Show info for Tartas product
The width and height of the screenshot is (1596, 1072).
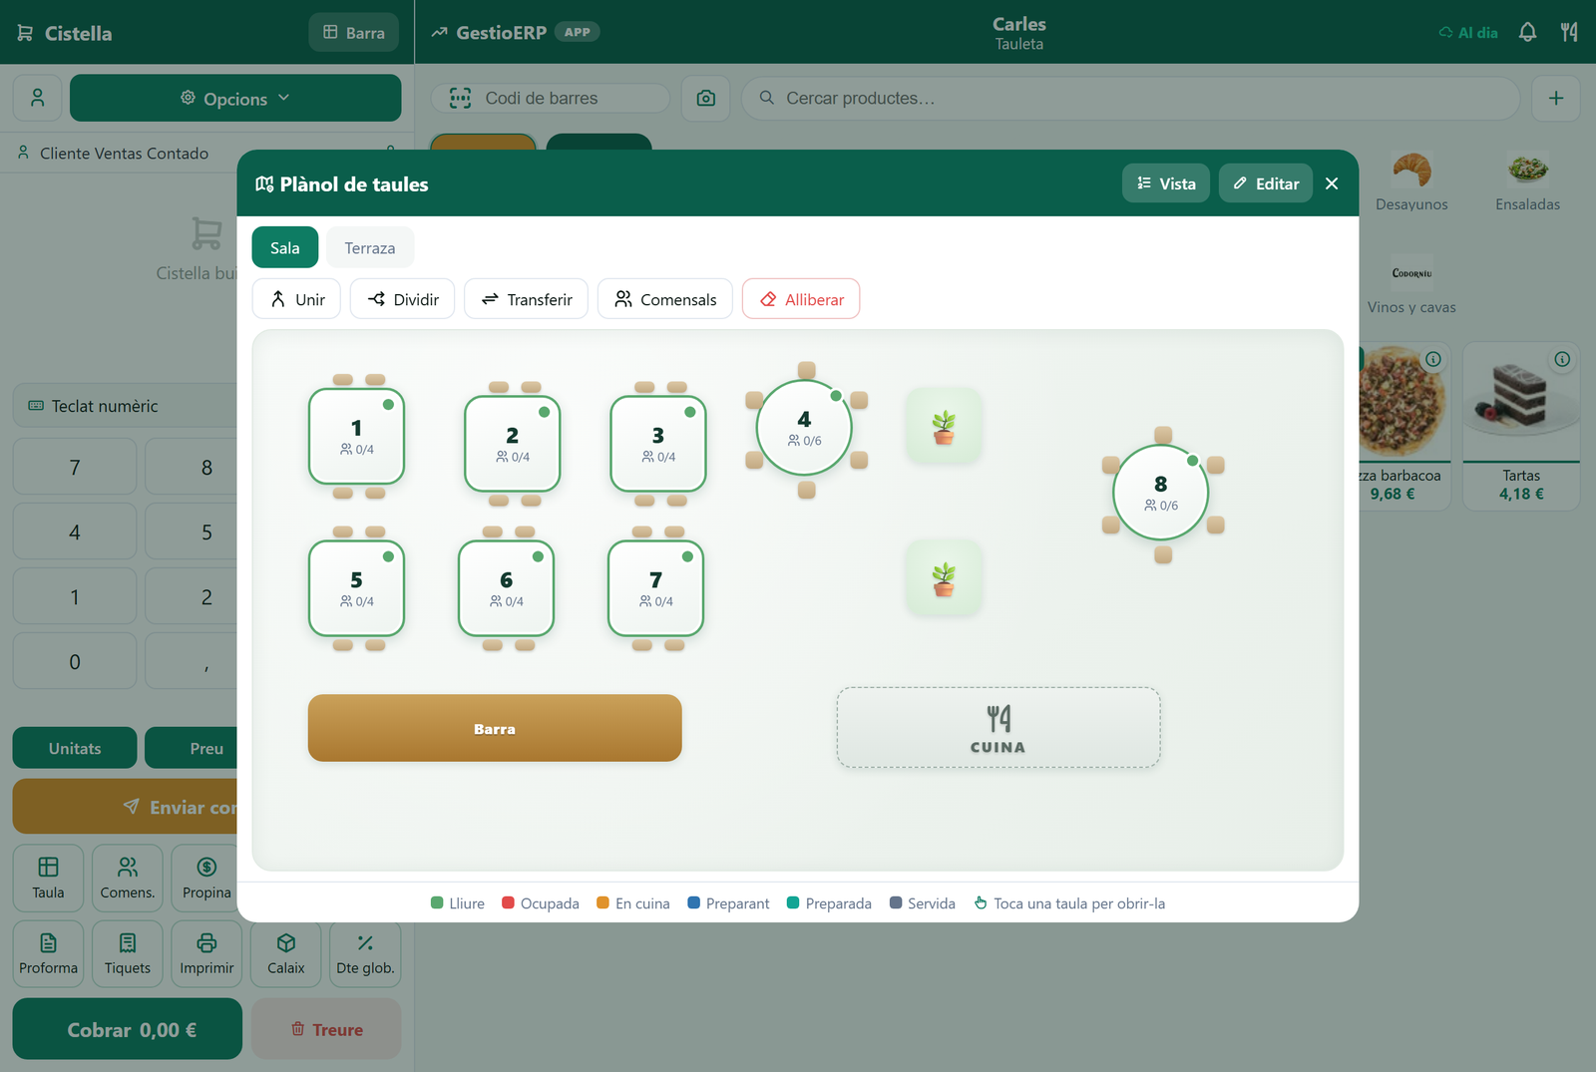click(1562, 359)
